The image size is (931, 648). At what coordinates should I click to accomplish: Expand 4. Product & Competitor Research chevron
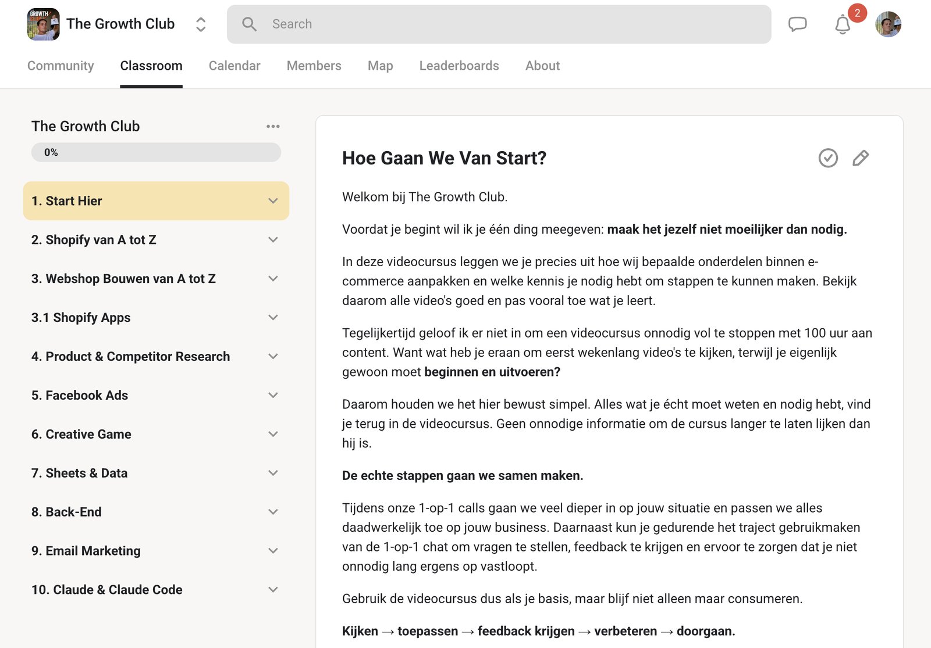pos(273,357)
